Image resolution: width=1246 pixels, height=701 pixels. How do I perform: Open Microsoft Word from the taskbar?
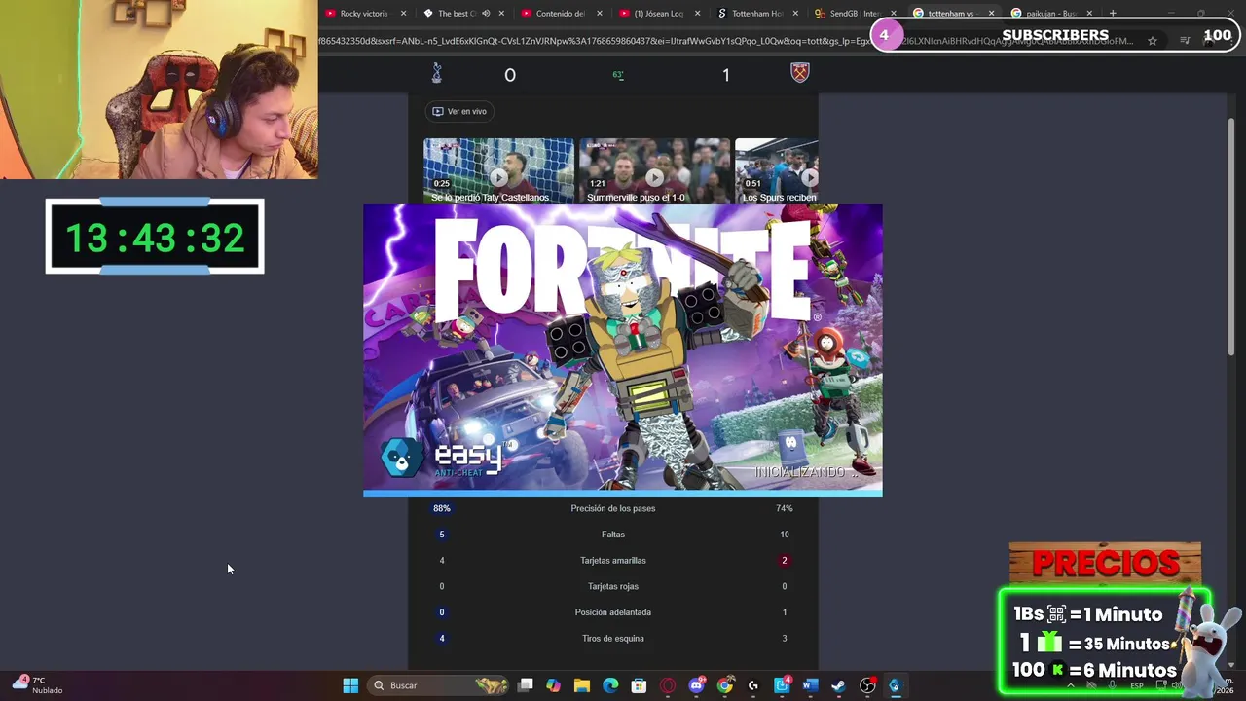tap(810, 685)
